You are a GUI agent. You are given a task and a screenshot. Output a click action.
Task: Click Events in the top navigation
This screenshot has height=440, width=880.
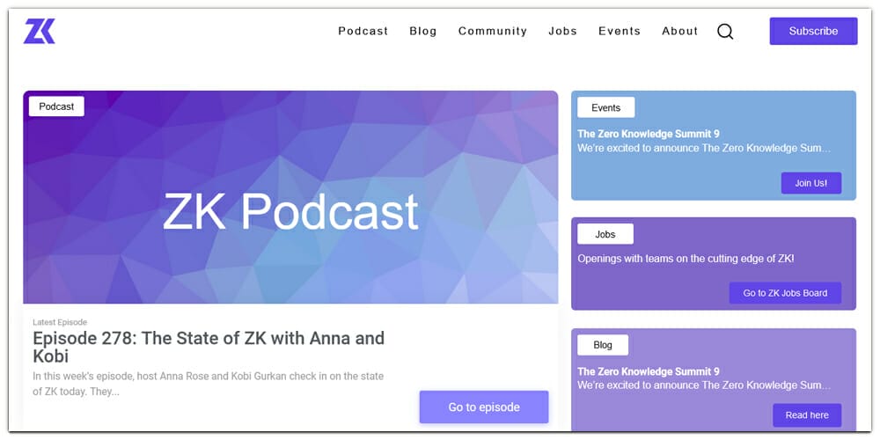click(x=620, y=31)
